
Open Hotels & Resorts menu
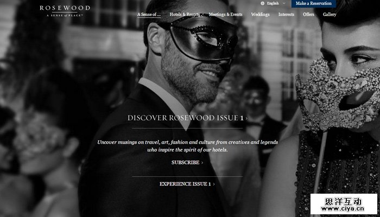tap(185, 15)
